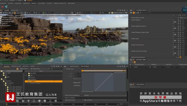Click the lock icon on Tool Options panel
This screenshot has height=106, width=187.
click(65, 66)
